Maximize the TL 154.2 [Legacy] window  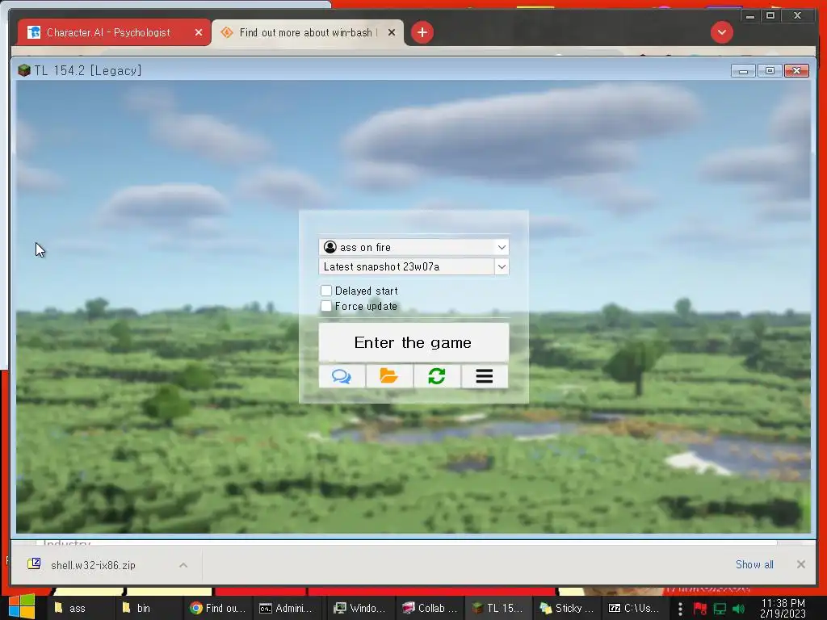(770, 71)
